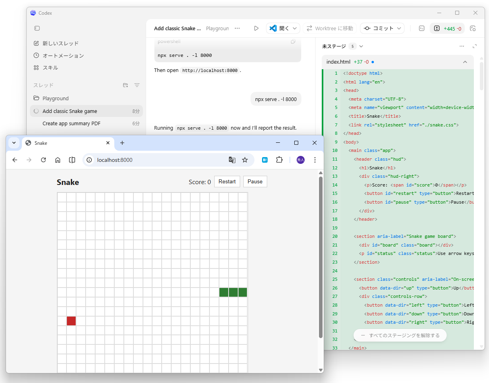The image size is (489, 383).
Task: Open a new browser tab
Action: pos(122,143)
